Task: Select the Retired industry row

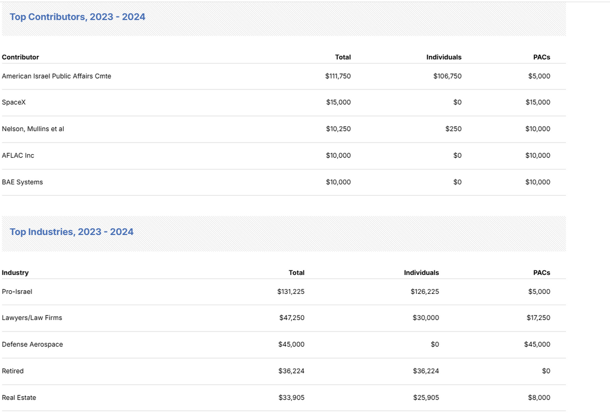Action: (x=13, y=371)
